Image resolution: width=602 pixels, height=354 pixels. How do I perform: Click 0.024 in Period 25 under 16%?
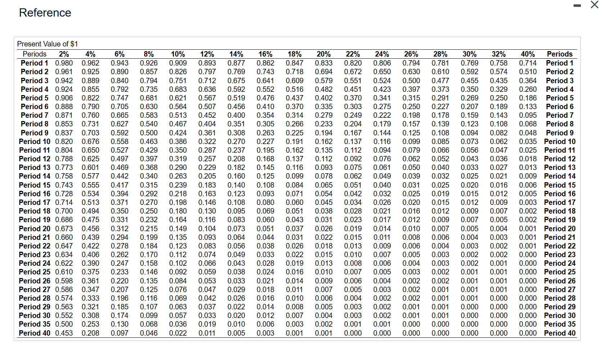(265, 272)
